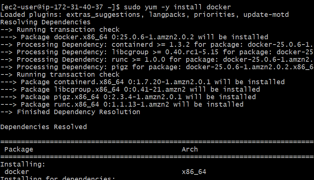
Task: Click the runc >= 1.0.0 dependency line
Action: click(x=157, y=60)
